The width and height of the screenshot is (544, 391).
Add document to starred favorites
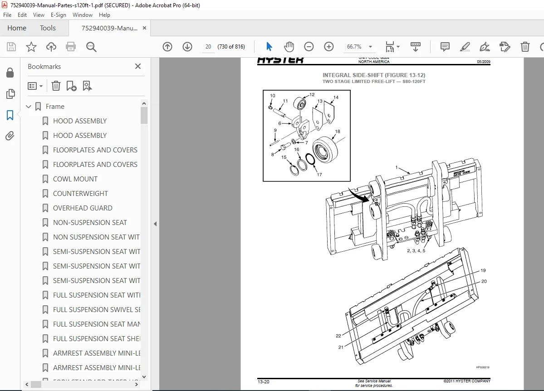[x=31, y=46]
